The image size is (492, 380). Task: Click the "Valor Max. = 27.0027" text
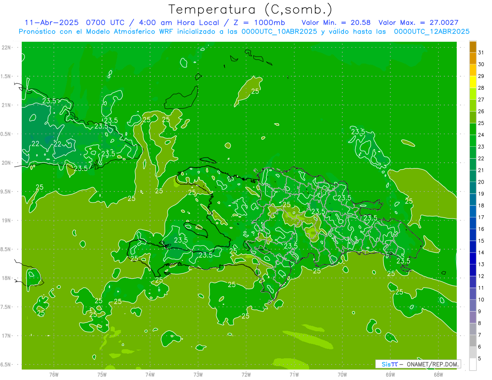click(x=419, y=23)
